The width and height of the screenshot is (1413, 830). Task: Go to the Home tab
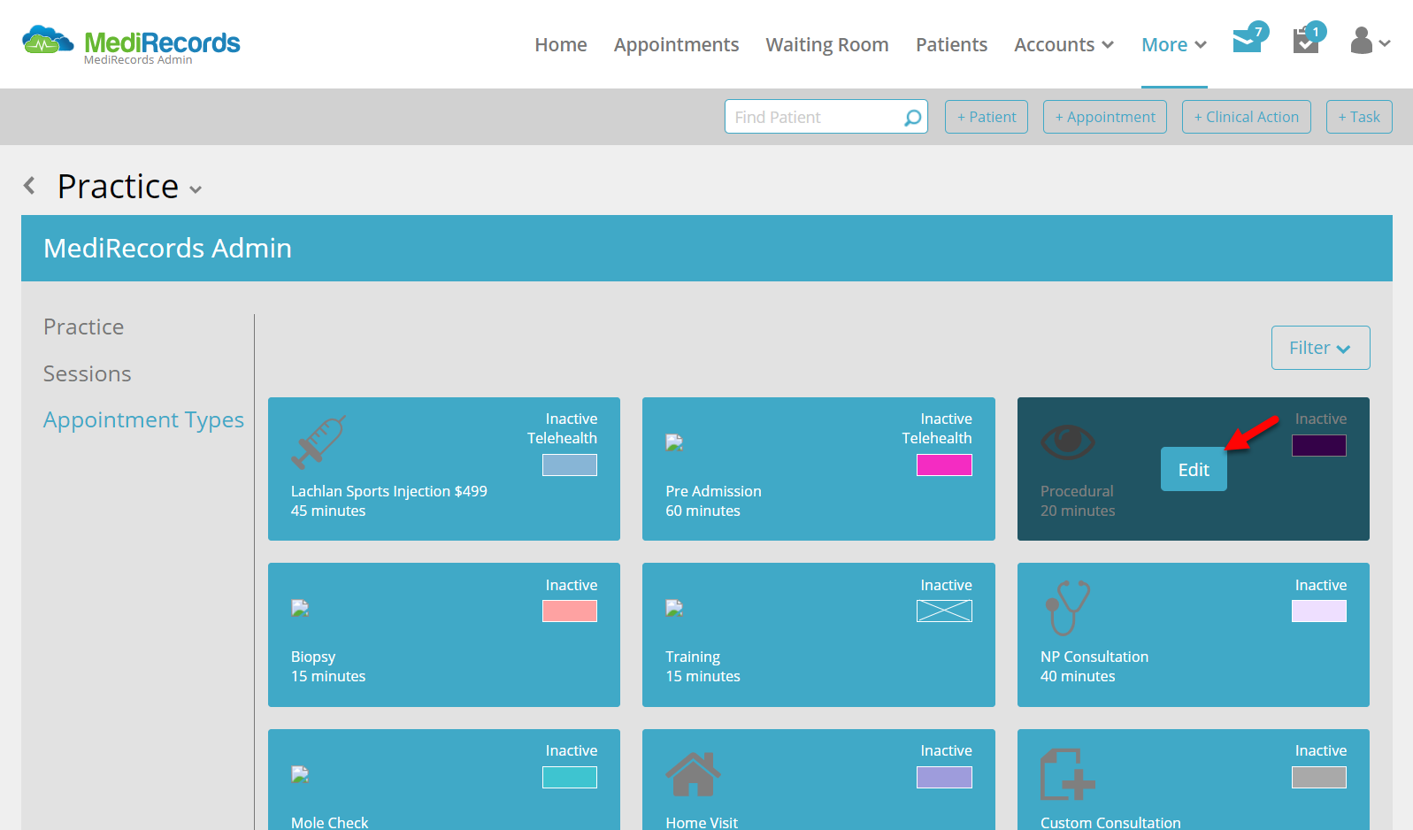(x=561, y=45)
